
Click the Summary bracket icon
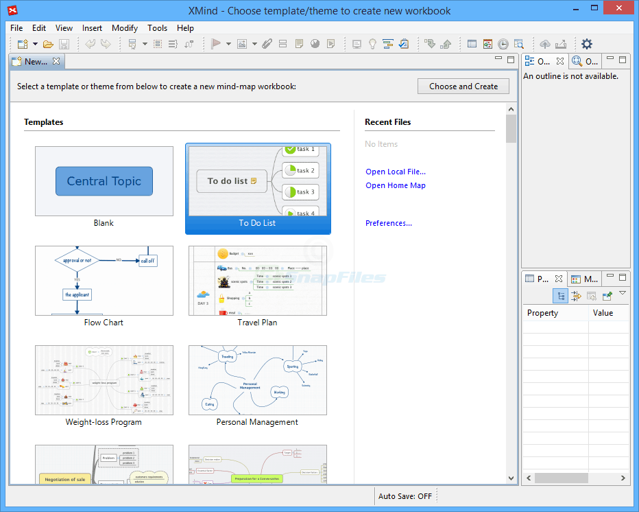173,44
